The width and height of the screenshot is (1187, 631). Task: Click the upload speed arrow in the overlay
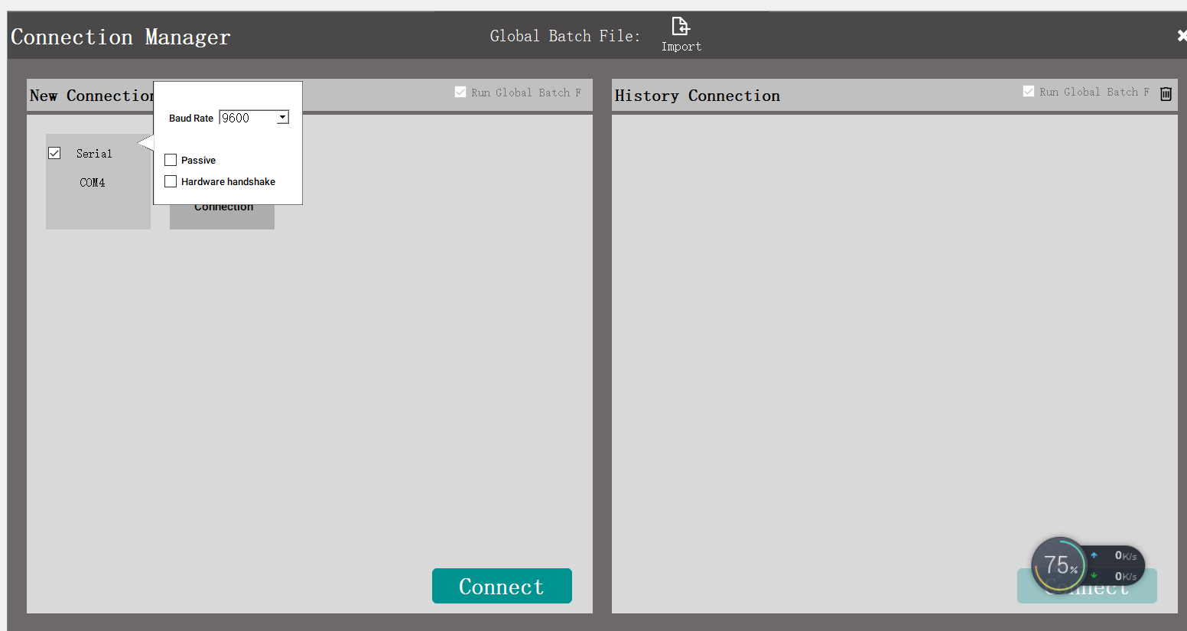click(1094, 557)
